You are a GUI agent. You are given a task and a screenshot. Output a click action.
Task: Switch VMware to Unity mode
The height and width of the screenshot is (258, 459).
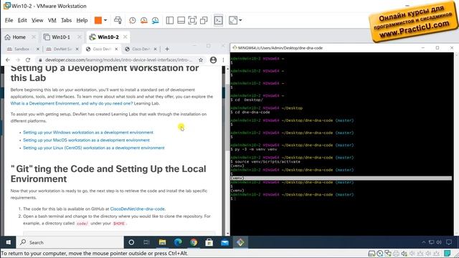(204, 20)
